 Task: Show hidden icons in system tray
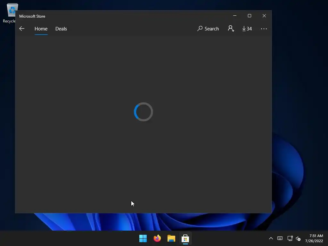coord(271,238)
